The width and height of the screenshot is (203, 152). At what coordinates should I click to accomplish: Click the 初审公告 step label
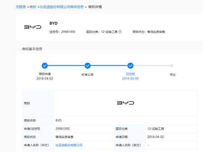tap(88, 75)
